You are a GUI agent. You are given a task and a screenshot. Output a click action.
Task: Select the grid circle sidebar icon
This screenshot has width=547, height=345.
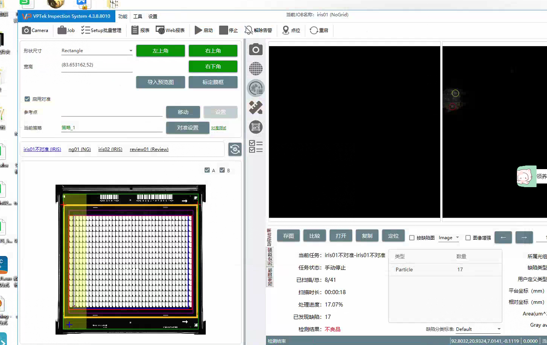[256, 69]
